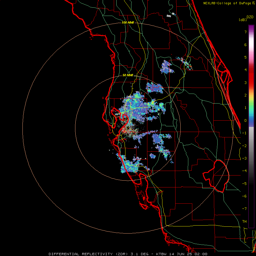The image size is (256, 256).
Task: Click the TH threshold label on scale
Action: pyautogui.click(x=244, y=222)
